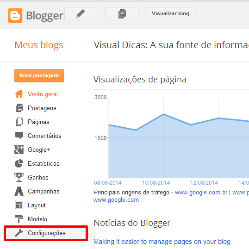Click the Nova postagem button

click(39, 75)
